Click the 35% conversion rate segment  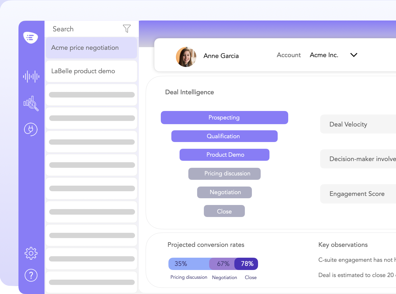click(x=189, y=264)
